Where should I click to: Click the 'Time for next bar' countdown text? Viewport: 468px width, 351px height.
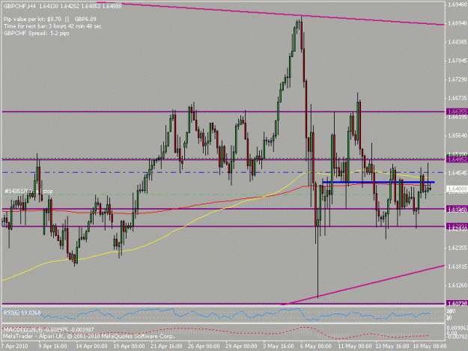tap(52, 26)
